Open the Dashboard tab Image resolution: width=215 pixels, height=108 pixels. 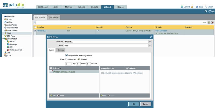tap(43, 7)
